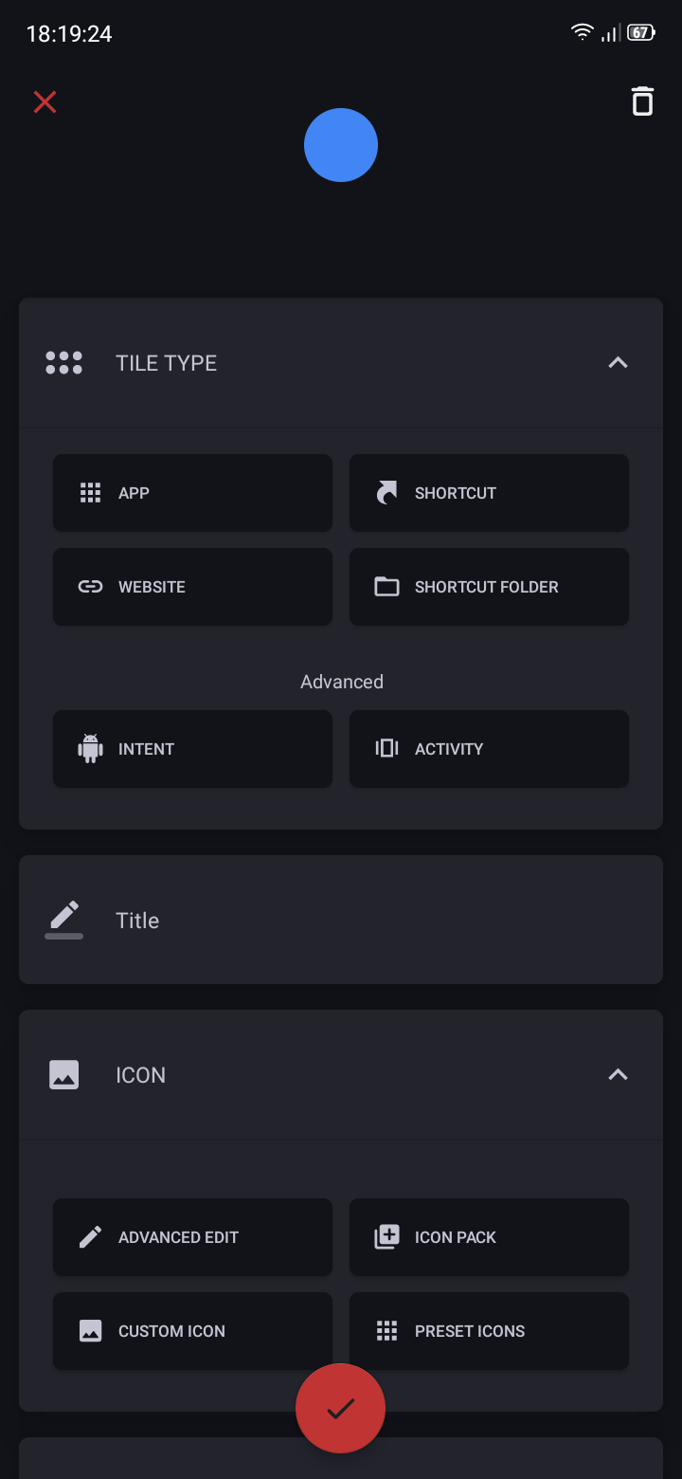Confirm with the red checkmark button
682x1479 pixels.
click(x=341, y=1409)
